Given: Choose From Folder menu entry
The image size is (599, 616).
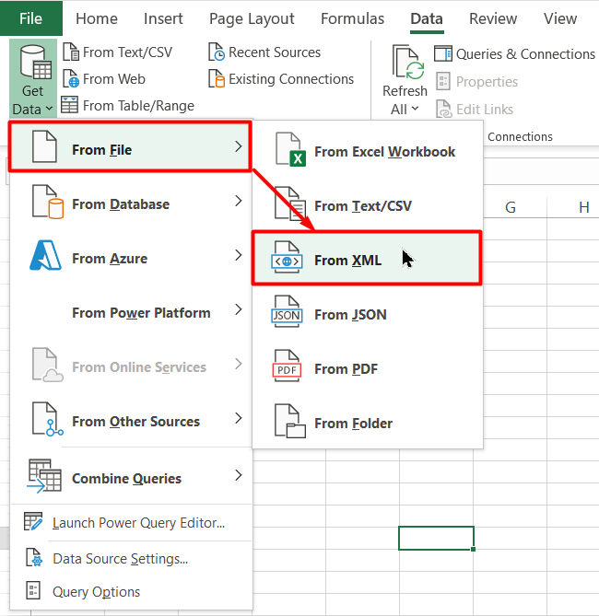Looking at the screenshot, I should [368, 424].
